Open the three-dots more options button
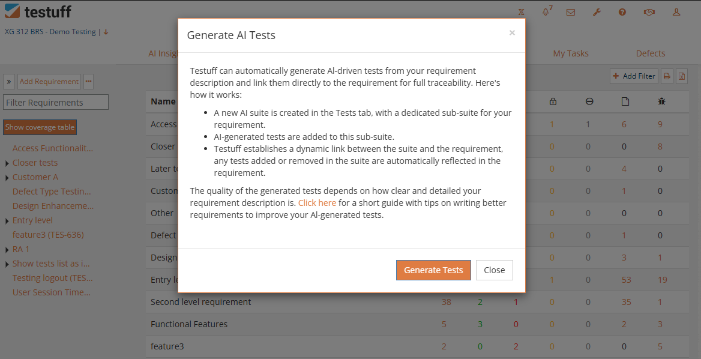701x359 pixels. click(x=88, y=82)
